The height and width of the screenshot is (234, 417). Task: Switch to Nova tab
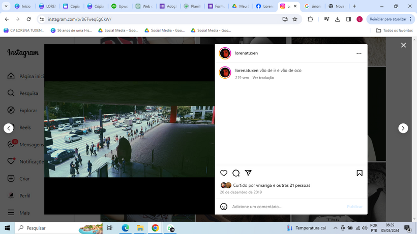tap(337, 6)
